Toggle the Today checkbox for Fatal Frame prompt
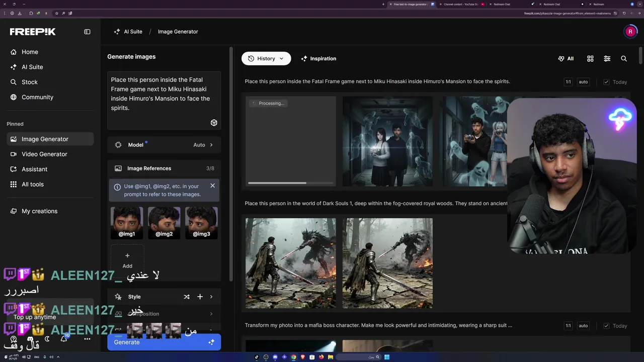The height and width of the screenshot is (362, 644). point(606,82)
